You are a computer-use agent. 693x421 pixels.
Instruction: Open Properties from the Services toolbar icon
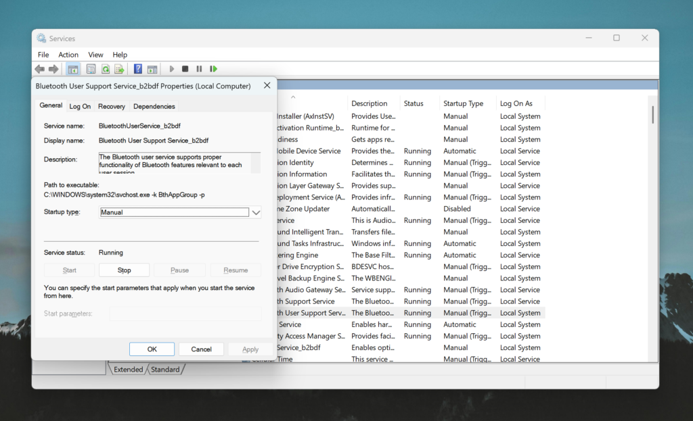[x=91, y=69]
